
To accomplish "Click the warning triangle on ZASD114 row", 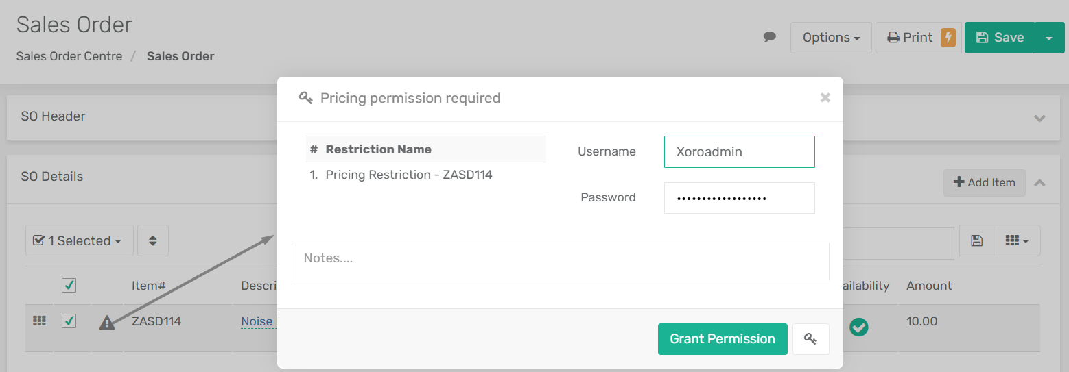I will tap(107, 322).
